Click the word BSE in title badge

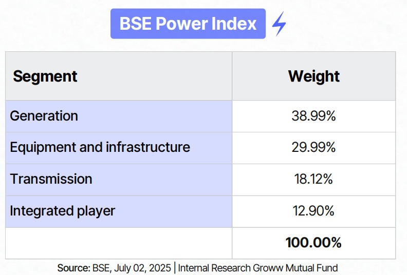pos(135,24)
